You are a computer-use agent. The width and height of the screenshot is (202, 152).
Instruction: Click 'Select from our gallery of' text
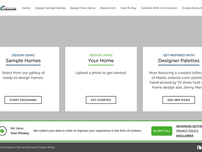[23, 73]
